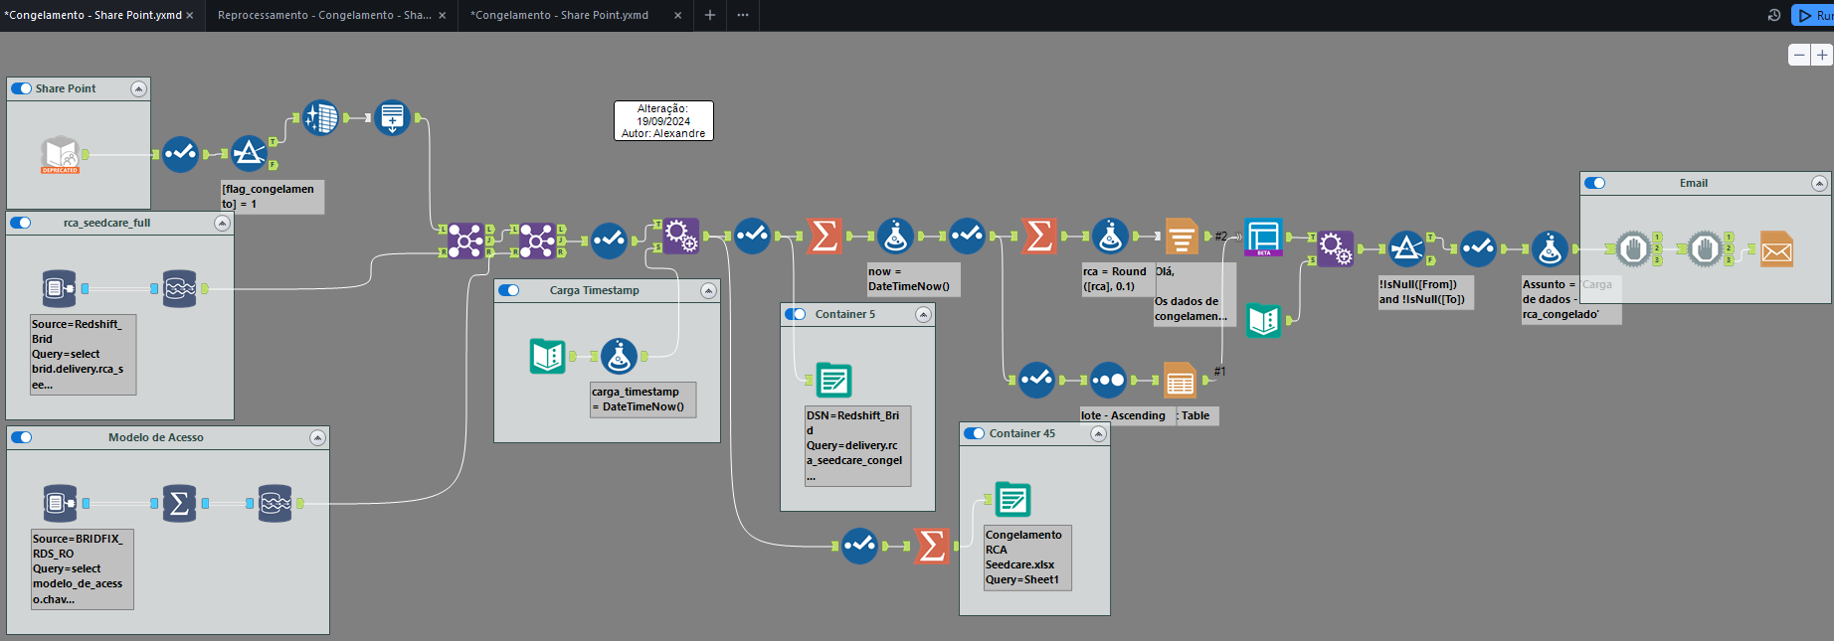Select the Formula tool labeled now = DateTimeNow()

tap(895, 236)
